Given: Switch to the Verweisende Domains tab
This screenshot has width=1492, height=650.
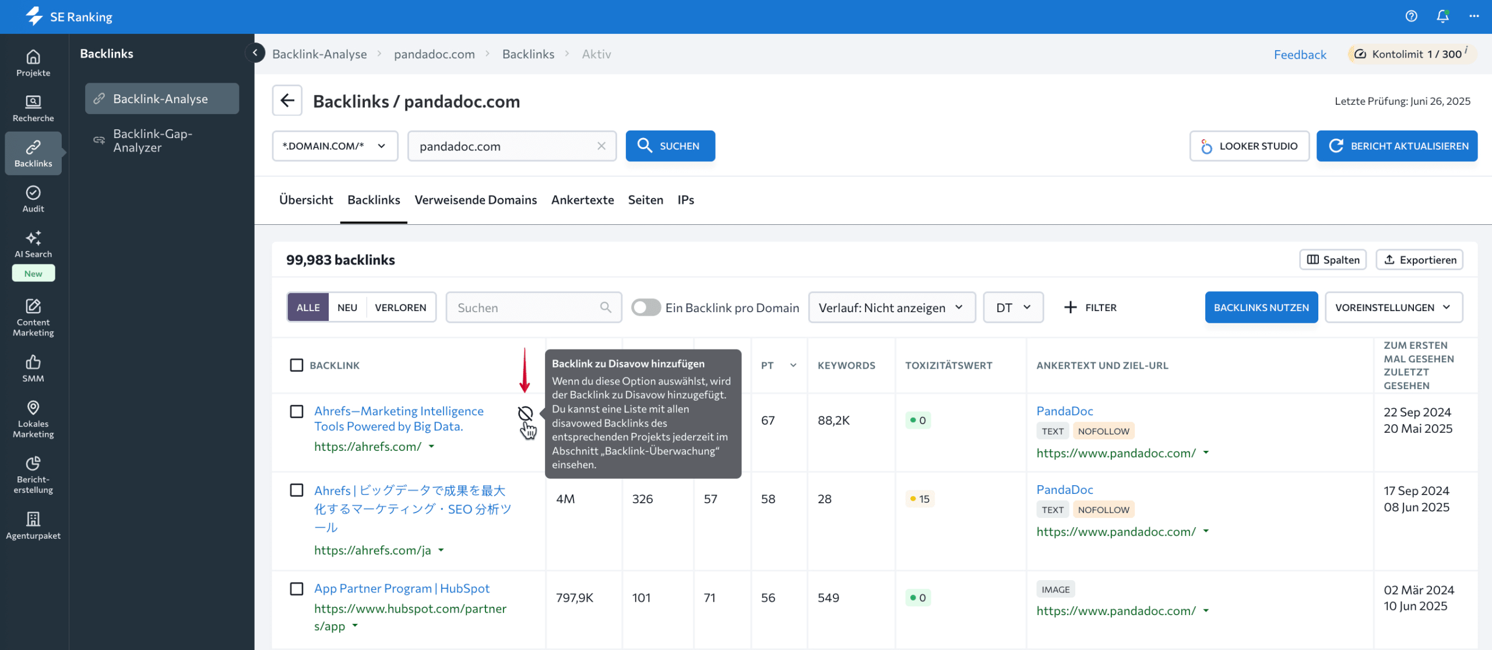Looking at the screenshot, I should 476,200.
